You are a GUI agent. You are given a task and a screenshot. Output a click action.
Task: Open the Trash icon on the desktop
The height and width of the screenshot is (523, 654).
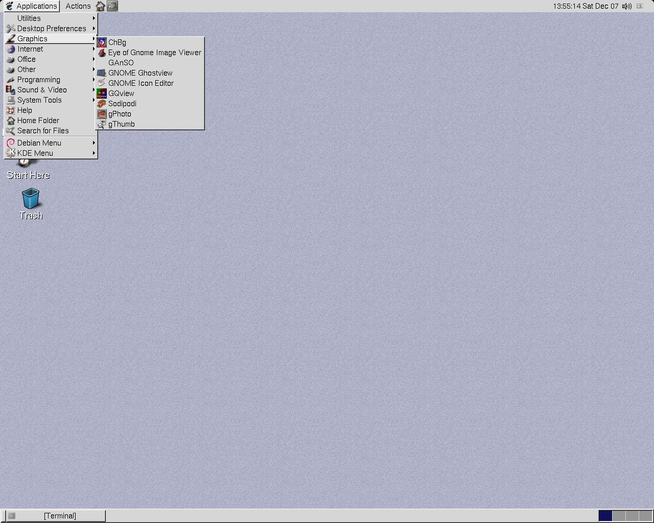tap(31, 199)
